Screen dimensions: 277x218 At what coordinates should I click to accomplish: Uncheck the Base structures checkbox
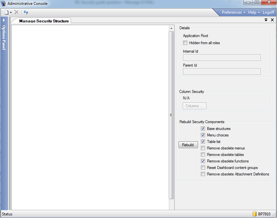(x=203, y=129)
